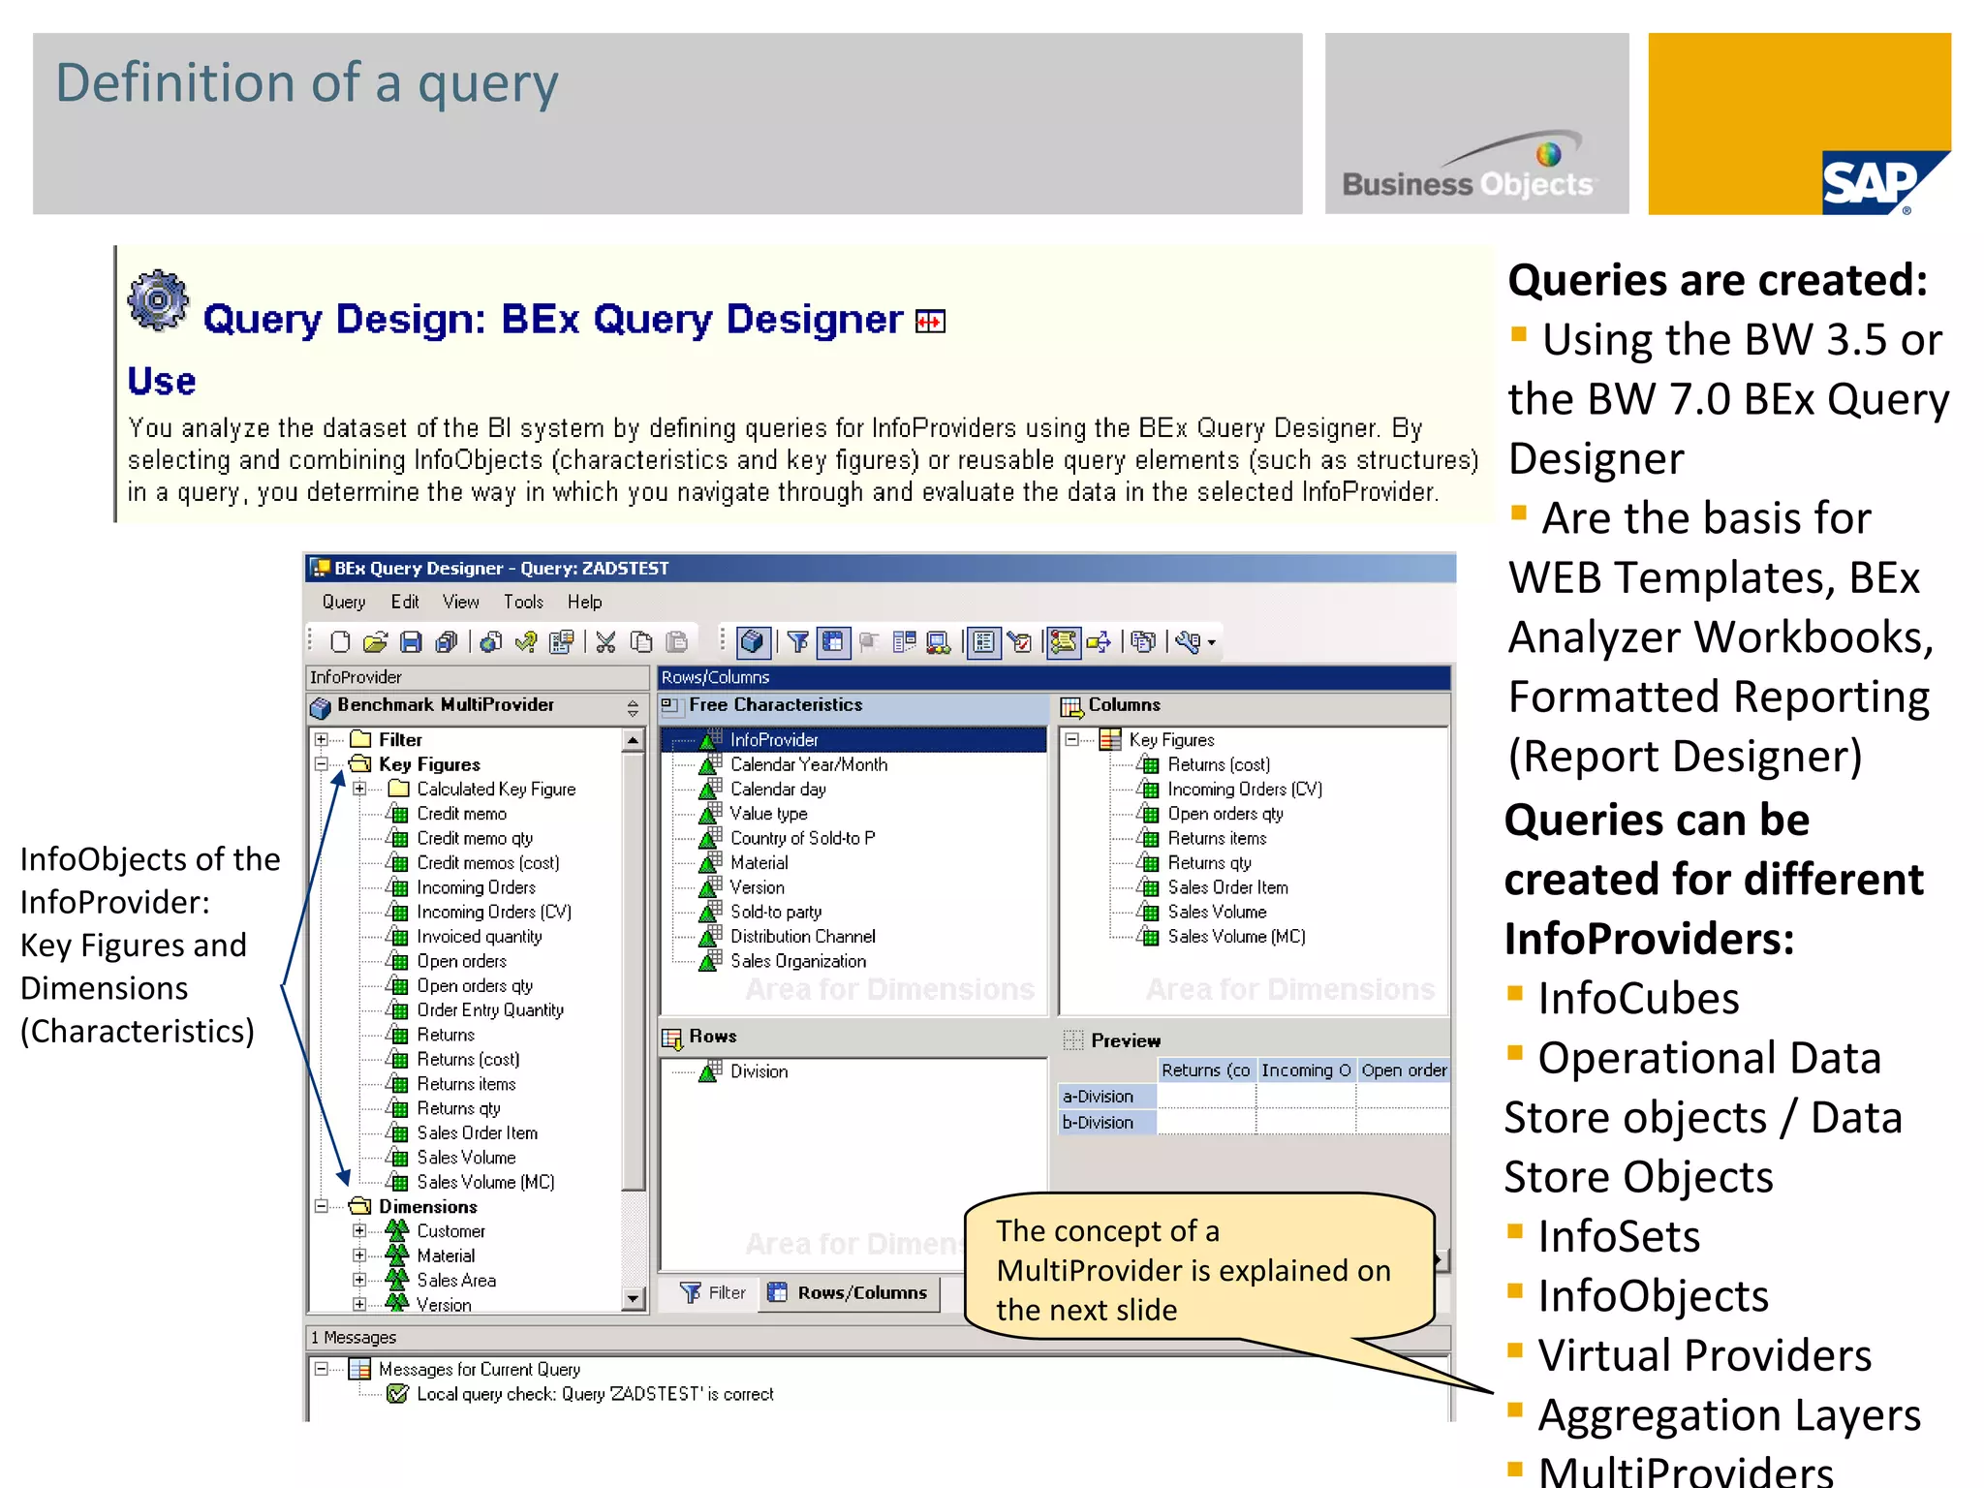Screen dimensions: 1984x1488
Task: Select Credit memo qty key figure
Action: [474, 838]
